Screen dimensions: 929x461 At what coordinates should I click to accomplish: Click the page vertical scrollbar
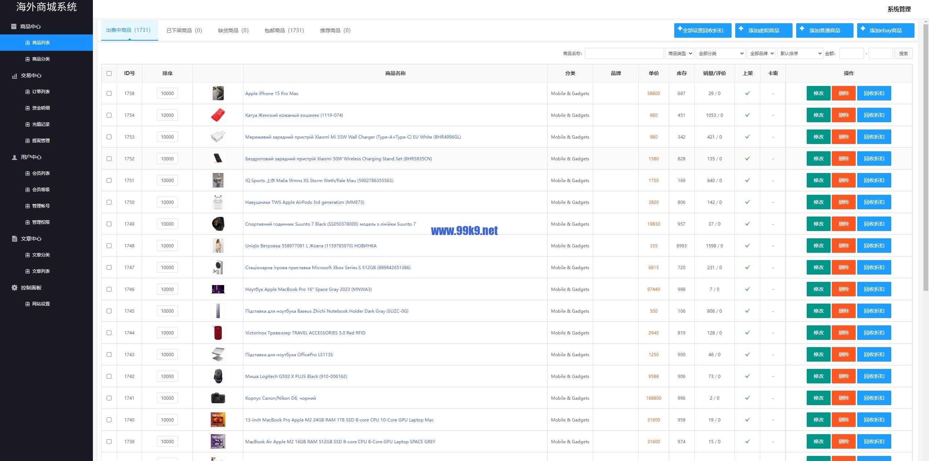(926, 158)
